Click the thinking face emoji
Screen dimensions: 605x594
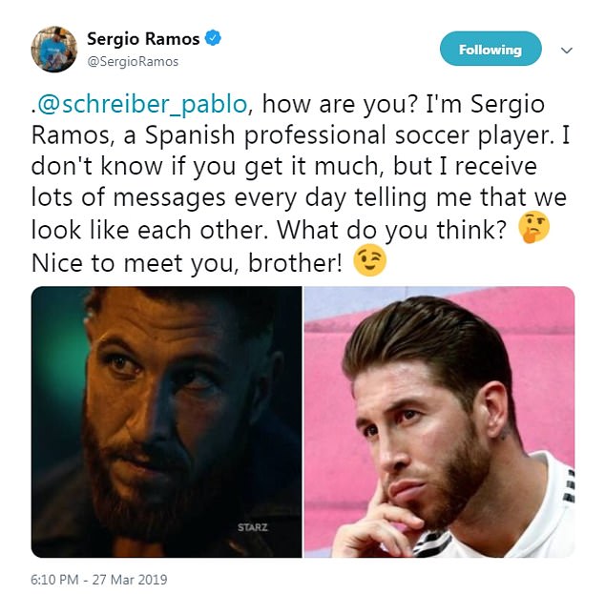pos(534,227)
